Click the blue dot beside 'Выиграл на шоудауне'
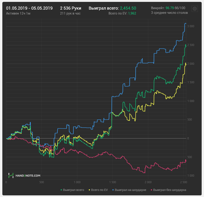Image resolution: width=204 pixels, height=197 pixels. click(x=113, y=190)
